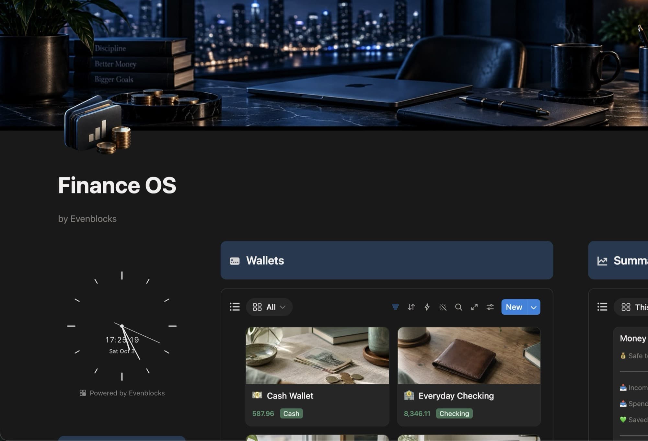Click the expand to full page icon

[474, 307]
